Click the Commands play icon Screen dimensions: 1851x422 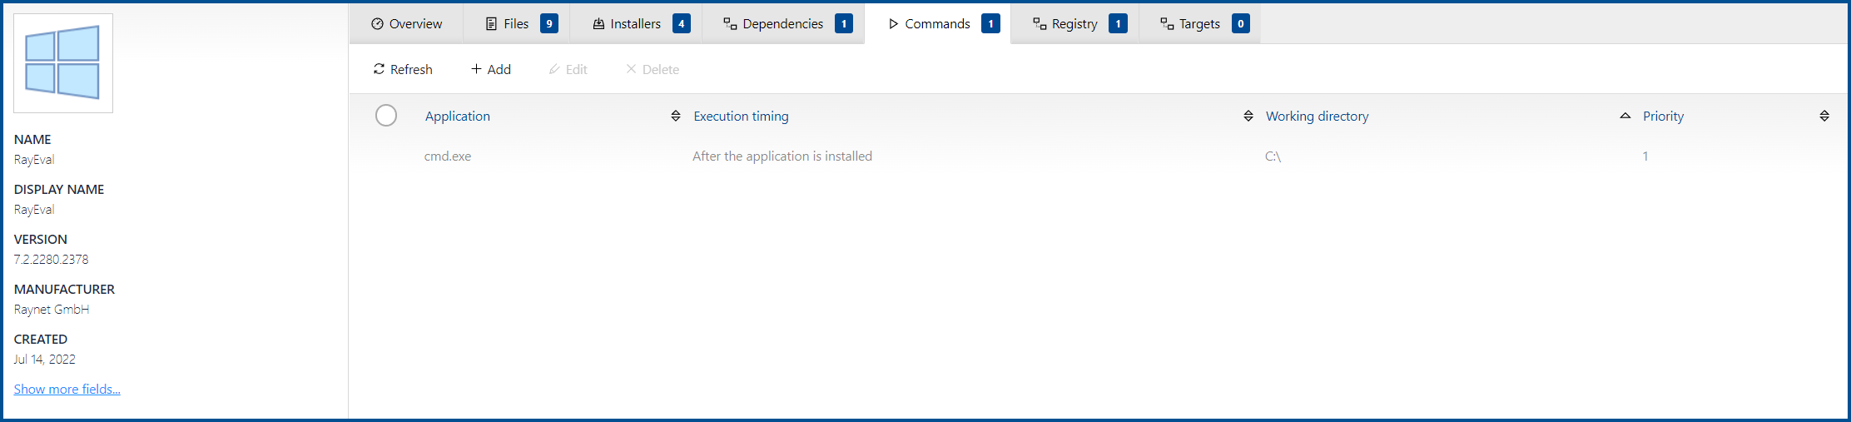(893, 24)
